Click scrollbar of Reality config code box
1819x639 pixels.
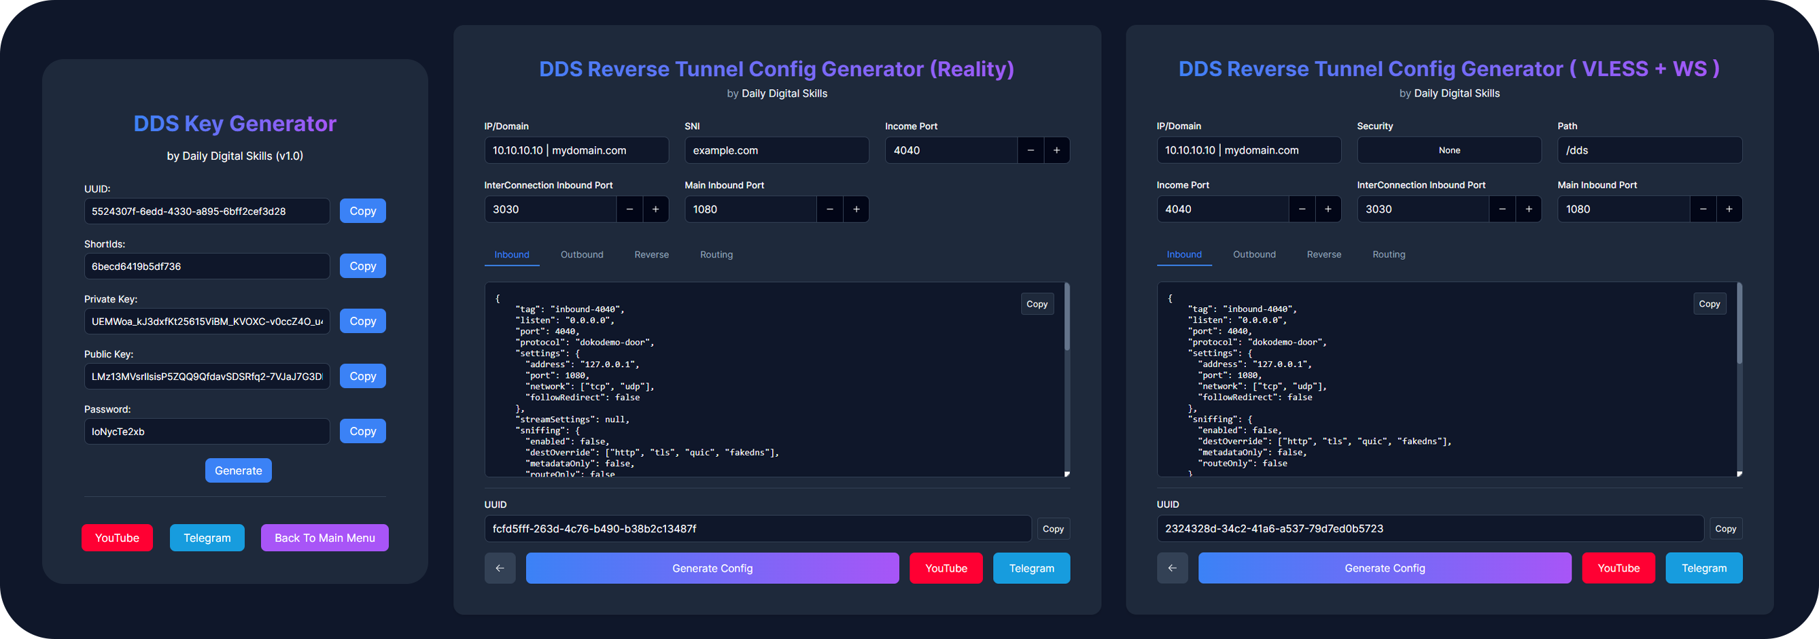tap(1067, 317)
